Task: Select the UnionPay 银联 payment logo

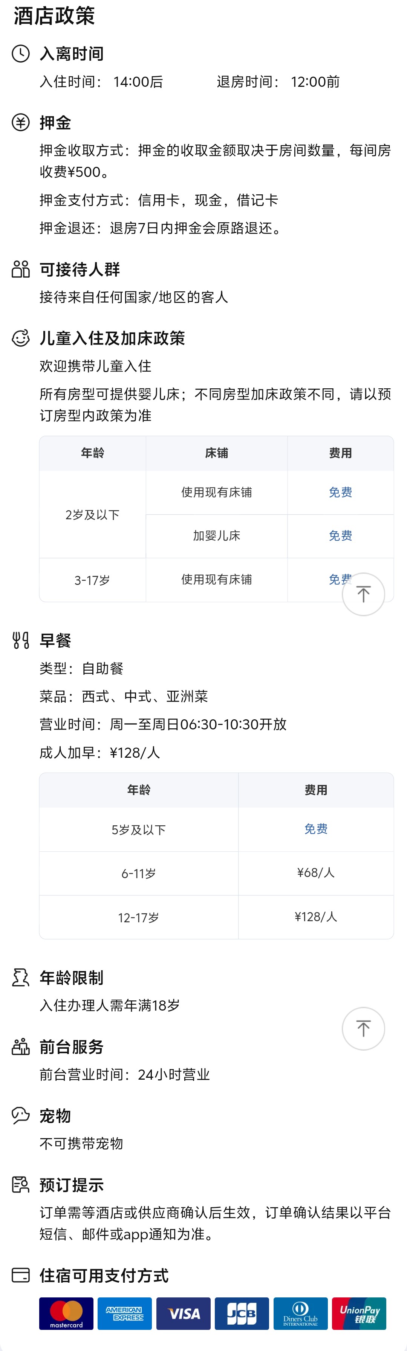Action: tap(359, 1313)
